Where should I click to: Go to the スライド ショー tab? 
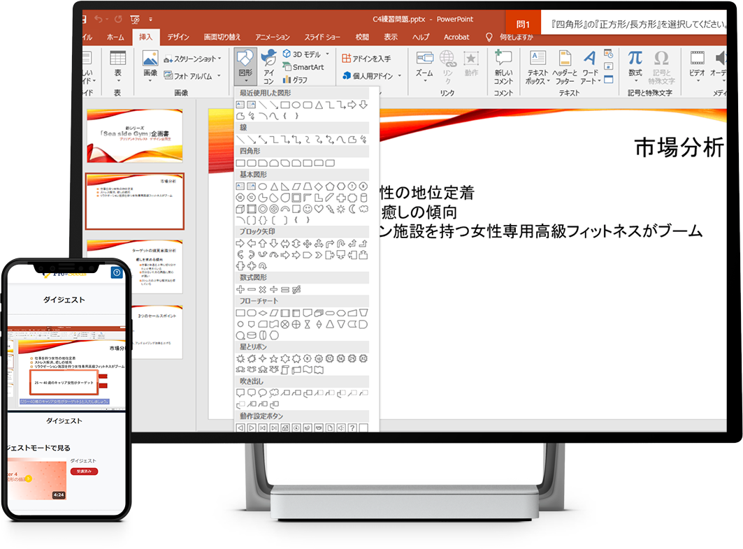pos(322,37)
